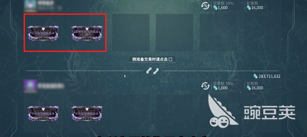Click the 刚准备交易时请点击 prompt text
The height and width of the screenshot is (137, 307).
click(x=150, y=60)
